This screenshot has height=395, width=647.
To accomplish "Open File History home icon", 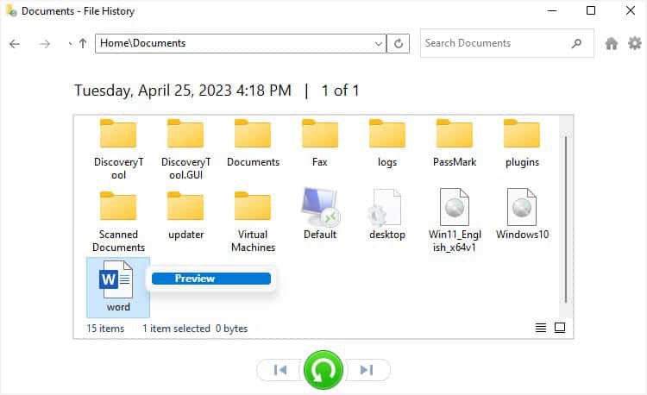I will coord(611,43).
